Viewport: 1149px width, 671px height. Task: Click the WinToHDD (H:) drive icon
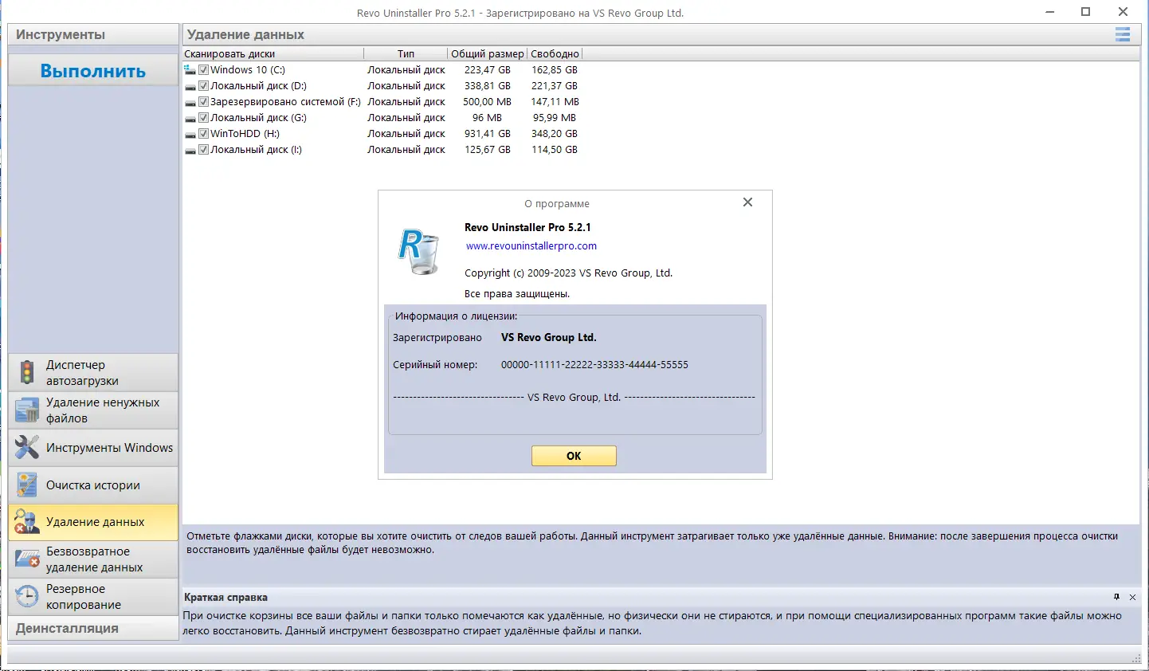[x=190, y=134]
